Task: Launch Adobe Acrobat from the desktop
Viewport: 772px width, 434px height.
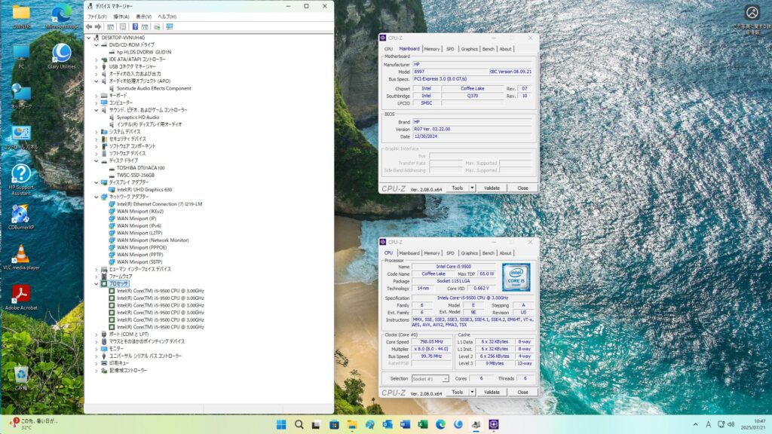Action: (21, 295)
